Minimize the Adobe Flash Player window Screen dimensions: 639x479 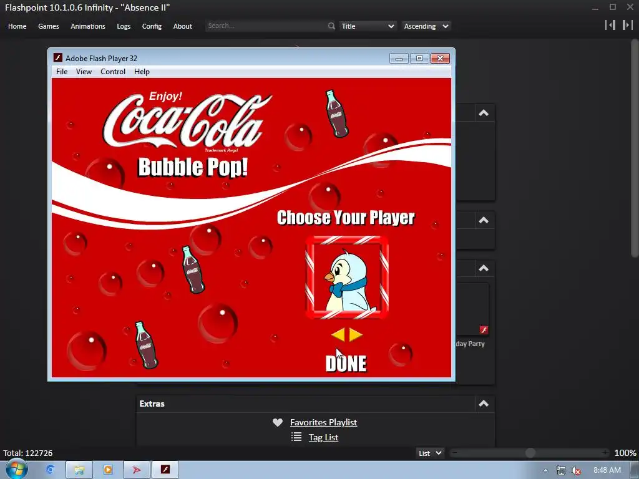tap(399, 59)
